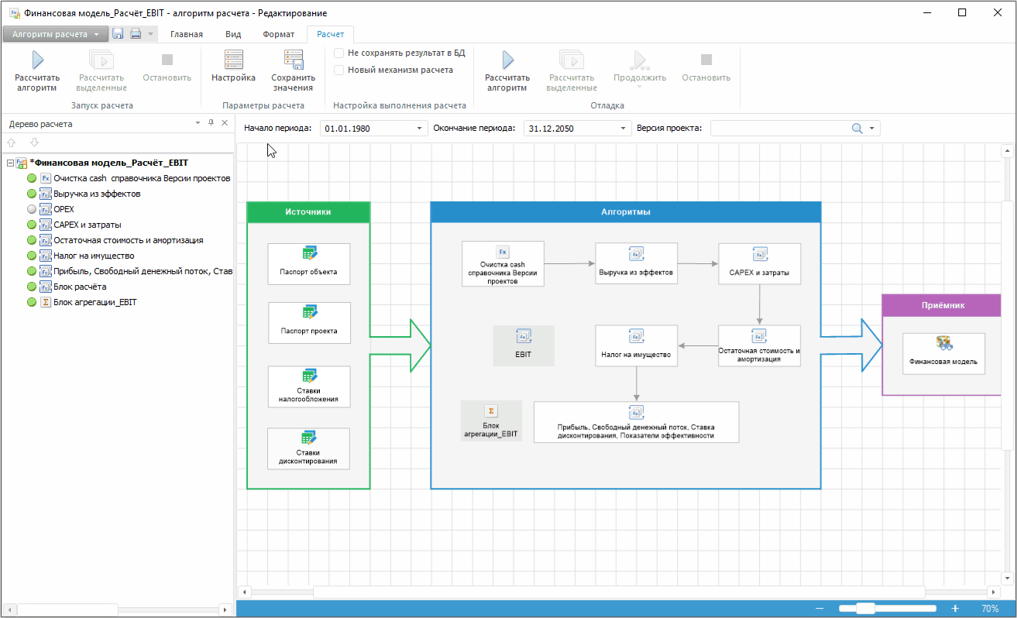Screen dimensions: 1017x618
Task: Enable Не сохранять результат в БД checkbox
Action: point(339,53)
